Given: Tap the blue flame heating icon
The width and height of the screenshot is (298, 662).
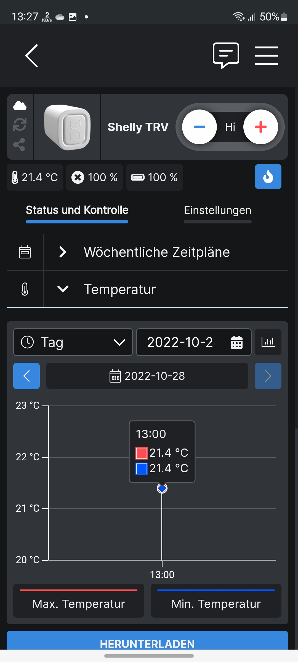Looking at the screenshot, I should [268, 177].
